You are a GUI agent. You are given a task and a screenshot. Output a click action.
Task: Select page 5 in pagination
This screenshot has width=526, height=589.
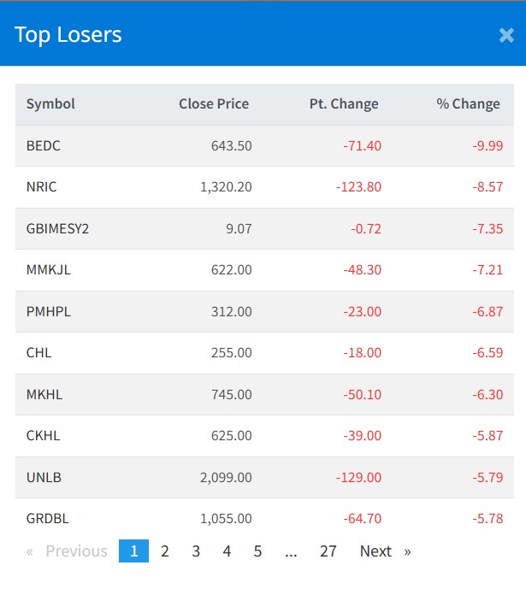pyautogui.click(x=257, y=551)
